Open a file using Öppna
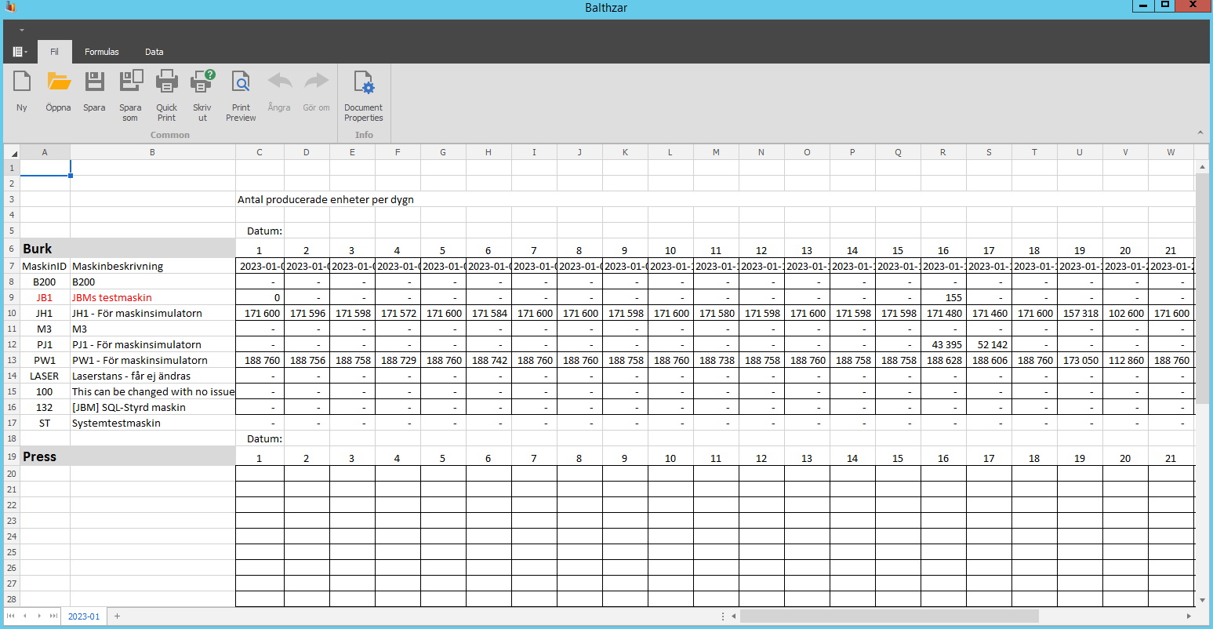Viewport: 1213px width, 629px height. tap(57, 90)
